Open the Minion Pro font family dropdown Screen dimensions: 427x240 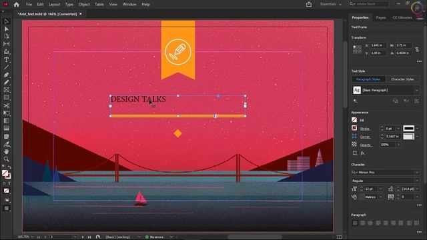[417, 173]
